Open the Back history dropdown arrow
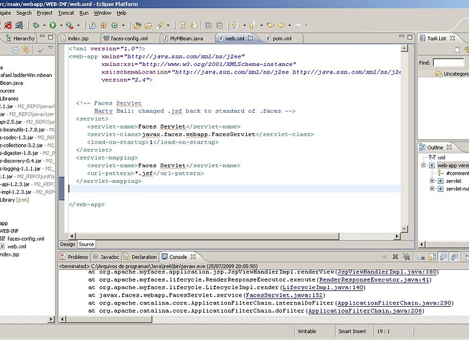 [290, 25]
